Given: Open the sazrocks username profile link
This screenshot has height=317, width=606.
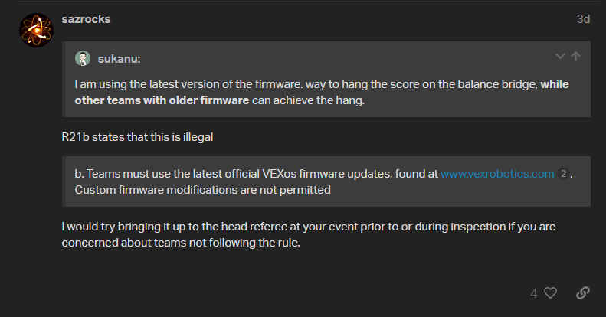Looking at the screenshot, I should (86, 19).
